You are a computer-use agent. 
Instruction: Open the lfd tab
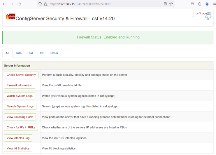tap(42, 53)
